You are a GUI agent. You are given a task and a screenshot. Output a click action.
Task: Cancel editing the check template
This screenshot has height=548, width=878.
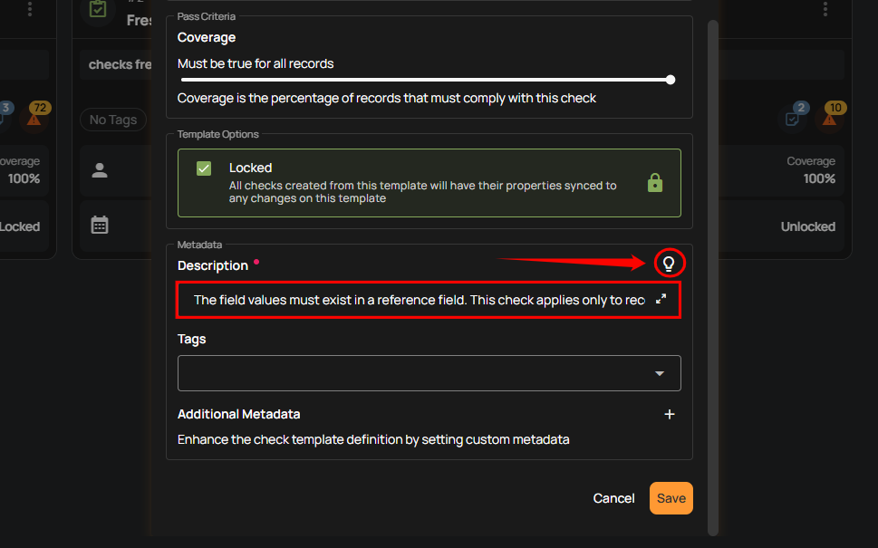(x=613, y=498)
